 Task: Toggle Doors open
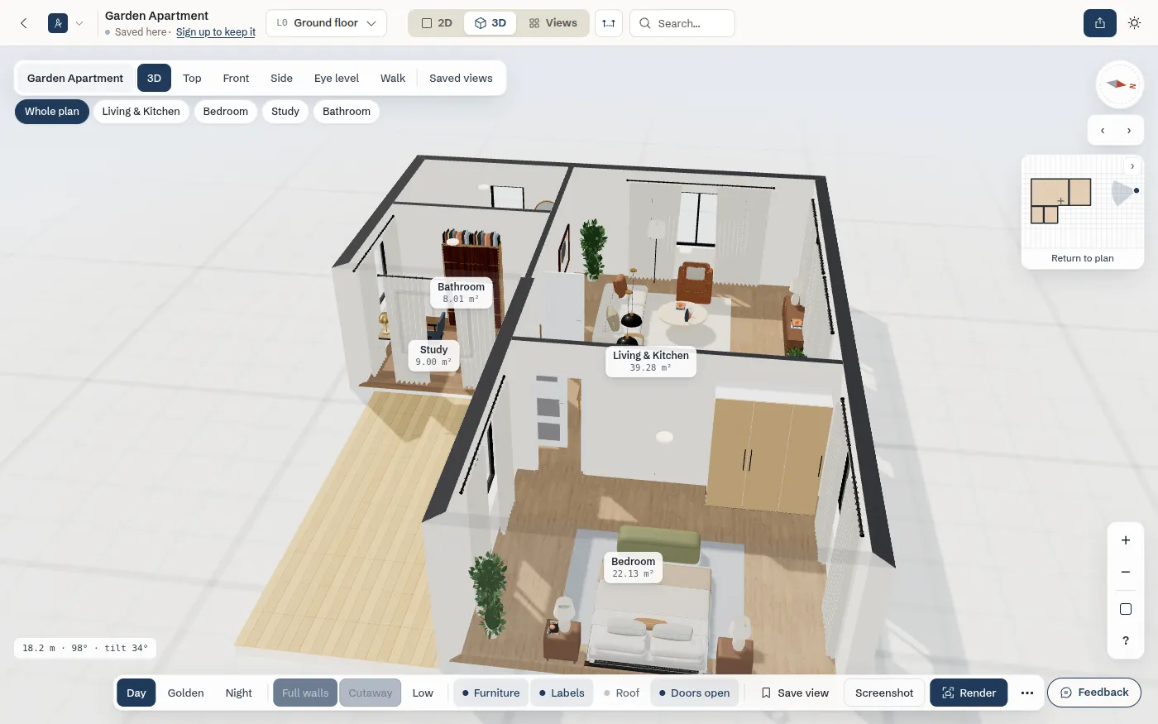(694, 693)
